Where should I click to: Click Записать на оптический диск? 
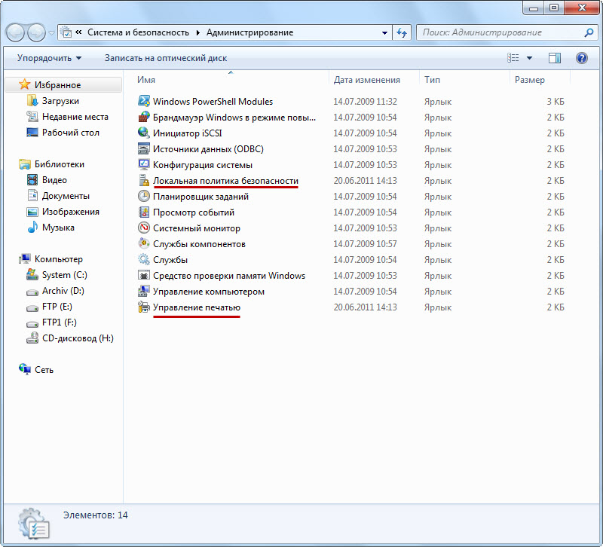tap(166, 58)
